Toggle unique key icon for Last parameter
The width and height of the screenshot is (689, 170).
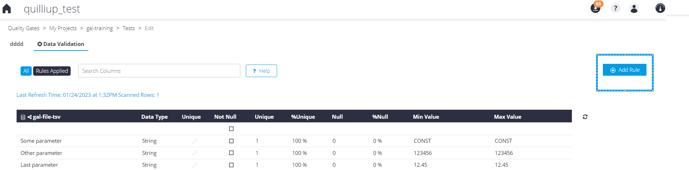tap(195, 165)
